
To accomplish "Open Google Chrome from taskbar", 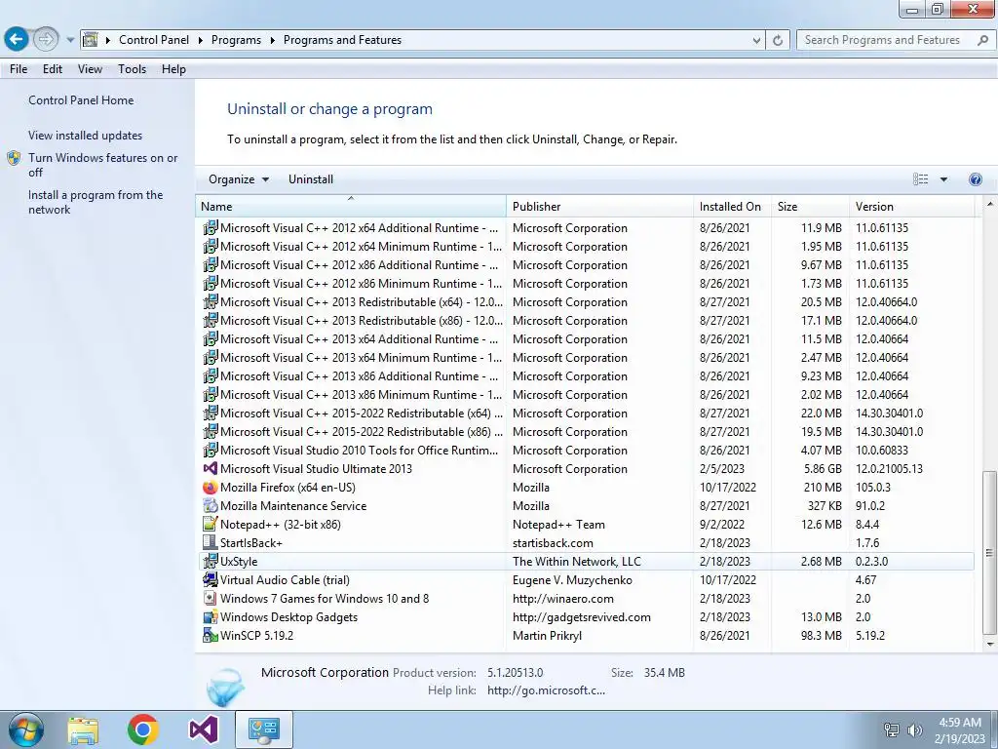I will click(x=142, y=729).
